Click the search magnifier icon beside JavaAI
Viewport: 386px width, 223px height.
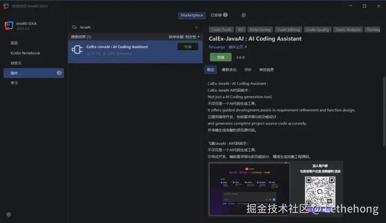click(x=74, y=27)
